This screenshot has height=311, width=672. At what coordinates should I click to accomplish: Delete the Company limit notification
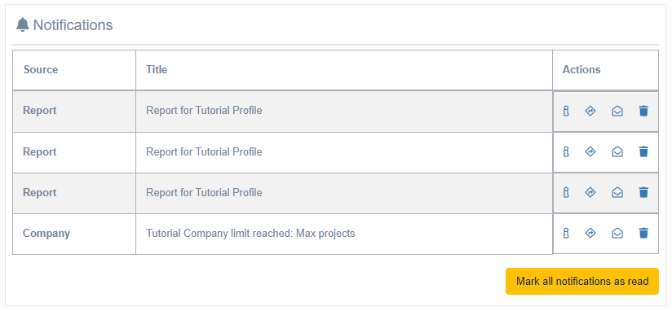(x=643, y=233)
